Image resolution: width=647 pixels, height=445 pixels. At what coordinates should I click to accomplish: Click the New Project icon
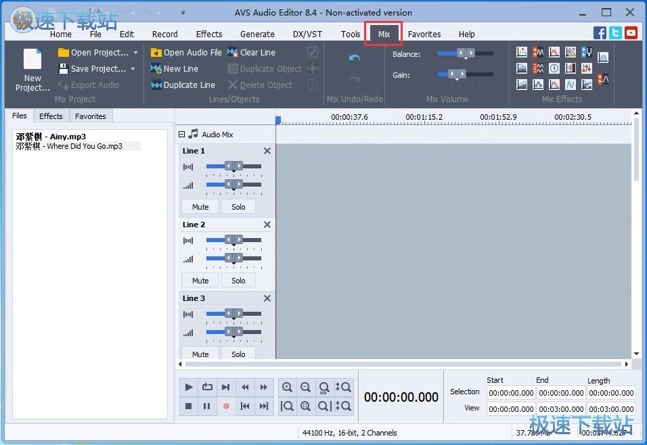pos(32,60)
